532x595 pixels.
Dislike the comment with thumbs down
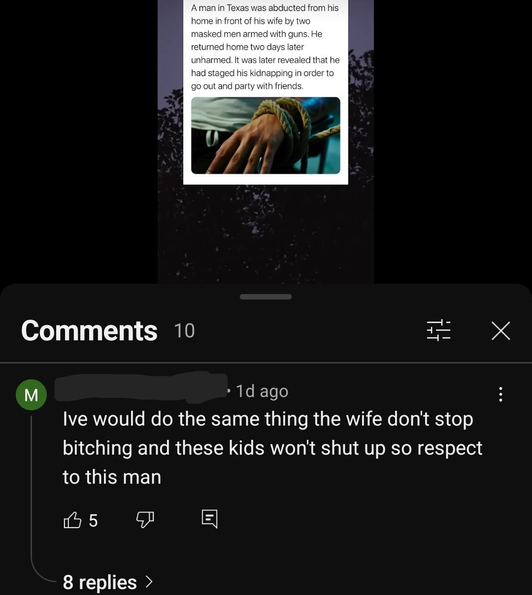145,520
